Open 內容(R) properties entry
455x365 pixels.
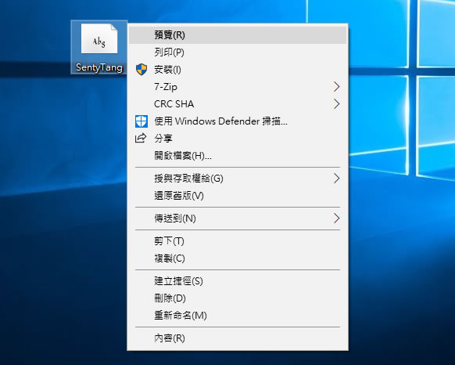tap(238, 338)
